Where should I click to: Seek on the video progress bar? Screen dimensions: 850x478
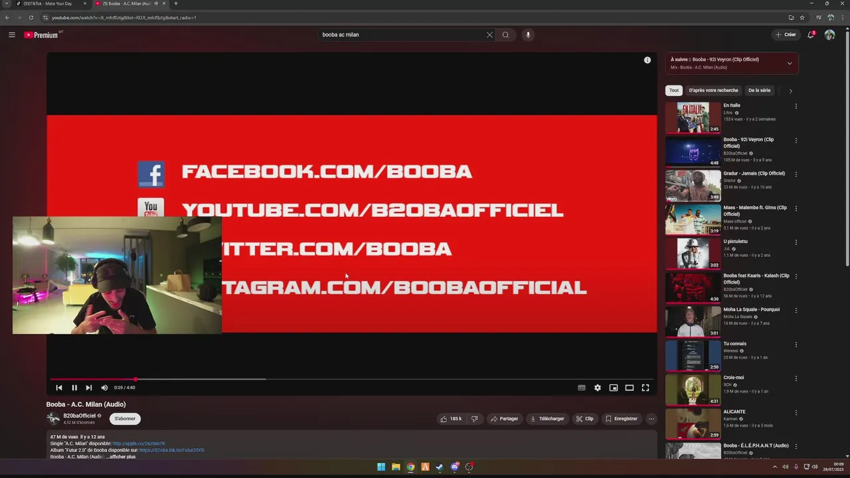click(351, 379)
